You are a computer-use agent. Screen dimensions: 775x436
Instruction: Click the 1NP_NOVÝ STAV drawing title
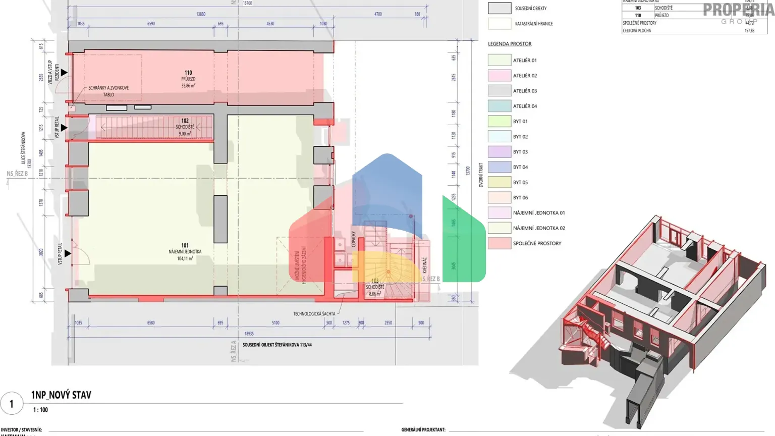(61, 395)
